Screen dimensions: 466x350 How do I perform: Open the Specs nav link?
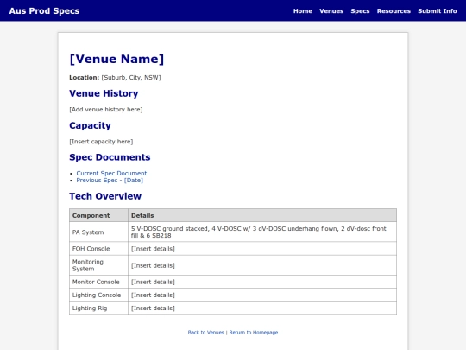tap(360, 11)
